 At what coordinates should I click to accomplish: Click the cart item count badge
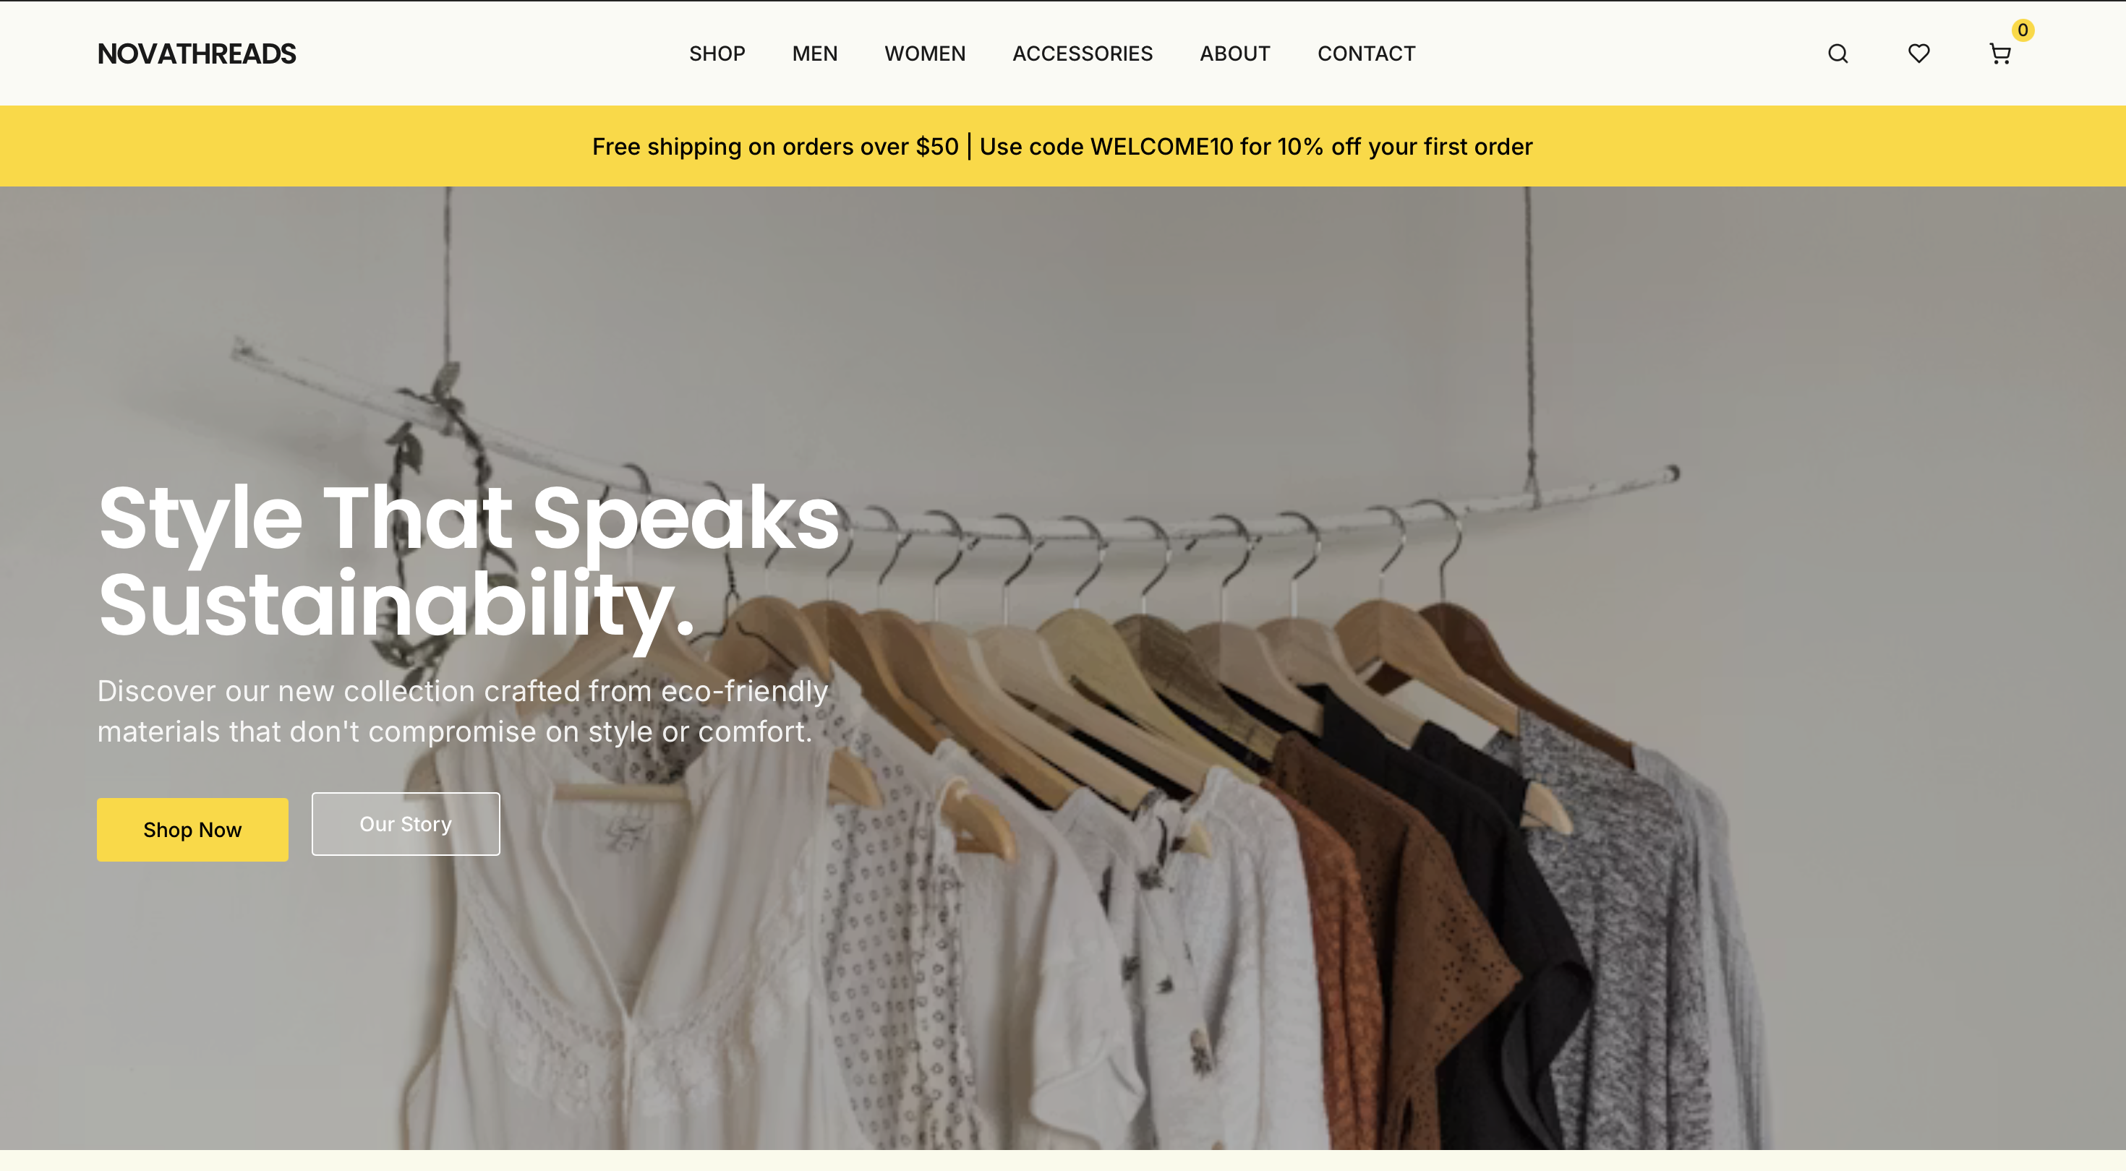[x=2023, y=30]
